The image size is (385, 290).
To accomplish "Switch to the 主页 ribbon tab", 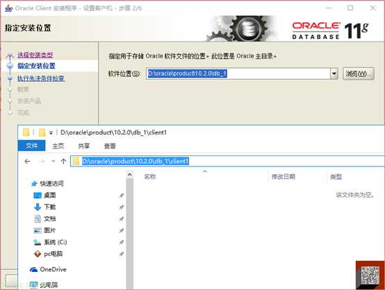I will [x=58, y=146].
